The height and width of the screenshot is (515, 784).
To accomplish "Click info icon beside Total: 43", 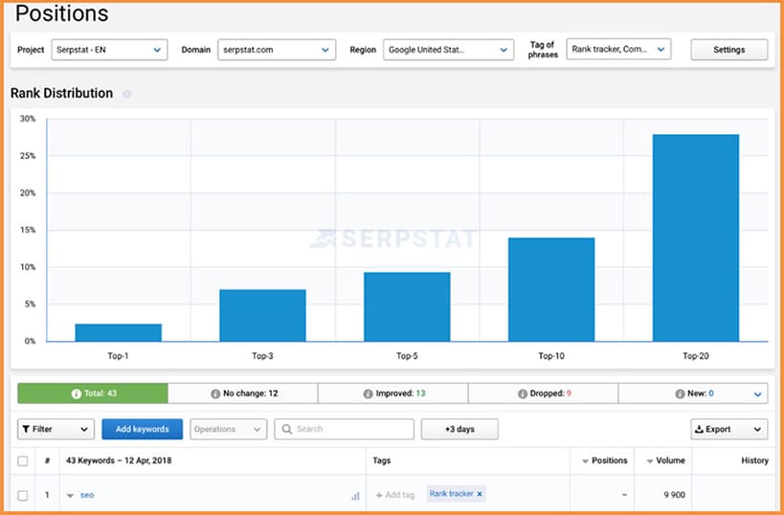I will tap(76, 394).
